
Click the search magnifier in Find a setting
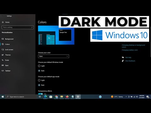[32, 27]
